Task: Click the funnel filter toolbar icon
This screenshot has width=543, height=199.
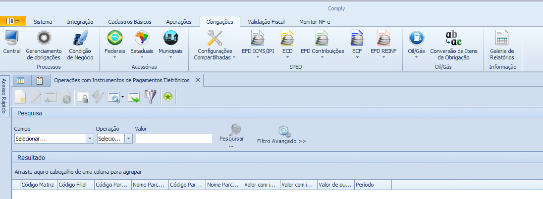Action: (150, 98)
